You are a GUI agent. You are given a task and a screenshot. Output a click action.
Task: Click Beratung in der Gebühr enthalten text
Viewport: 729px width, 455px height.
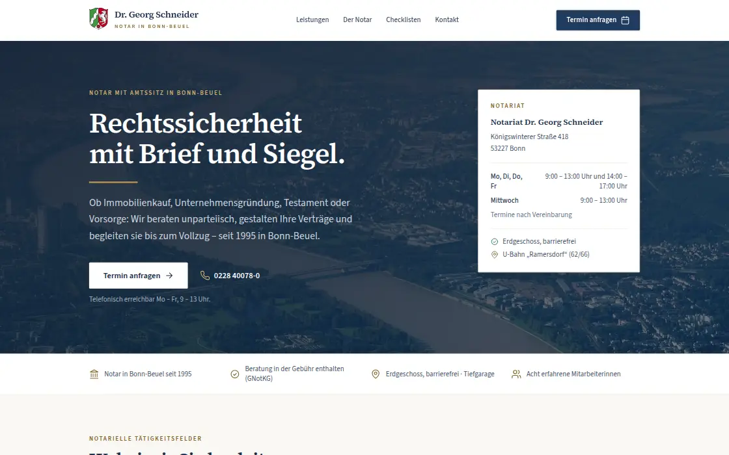(x=294, y=373)
